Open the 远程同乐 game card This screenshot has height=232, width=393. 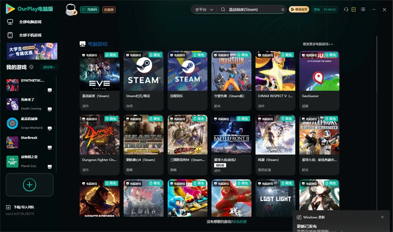click(x=187, y=80)
